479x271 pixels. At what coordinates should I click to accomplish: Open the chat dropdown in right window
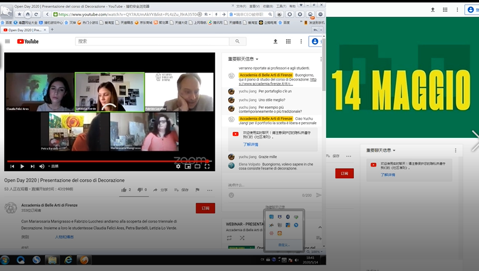(x=381, y=150)
